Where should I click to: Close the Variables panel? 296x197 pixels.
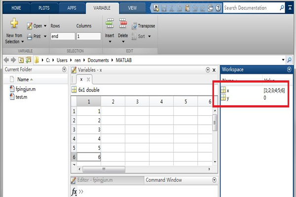click(x=214, y=70)
